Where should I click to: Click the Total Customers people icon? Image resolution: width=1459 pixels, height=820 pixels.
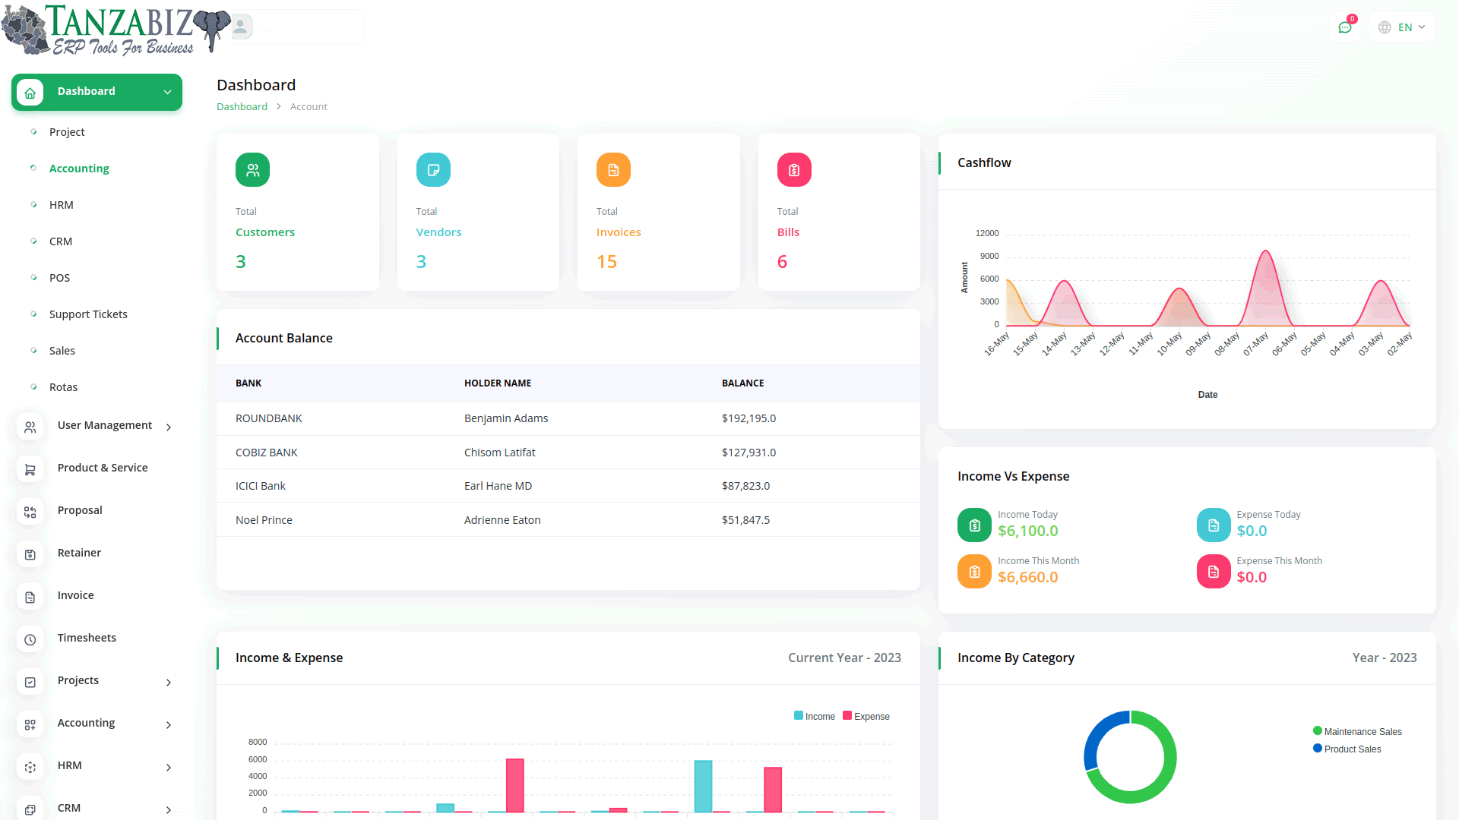pos(252,170)
